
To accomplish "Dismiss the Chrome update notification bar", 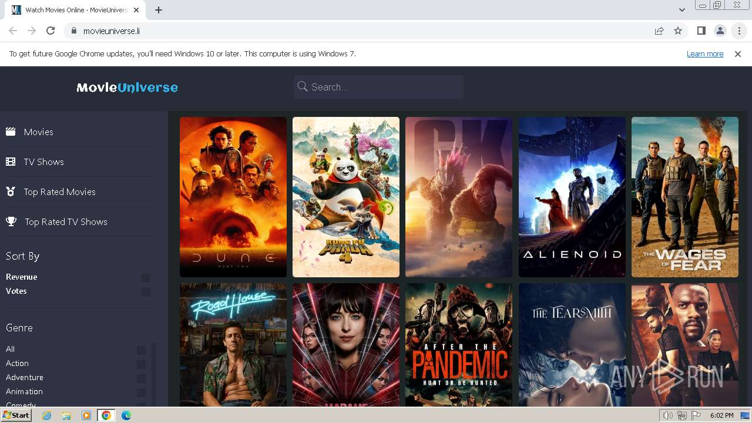I will coord(738,53).
